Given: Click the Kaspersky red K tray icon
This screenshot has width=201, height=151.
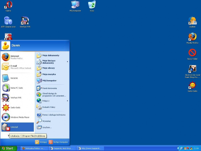Looking at the screenshot, I should (x=188, y=148).
